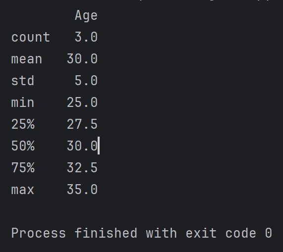The image size is (283, 252).
Task: Click the min value 25.0
Action: [82, 102]
